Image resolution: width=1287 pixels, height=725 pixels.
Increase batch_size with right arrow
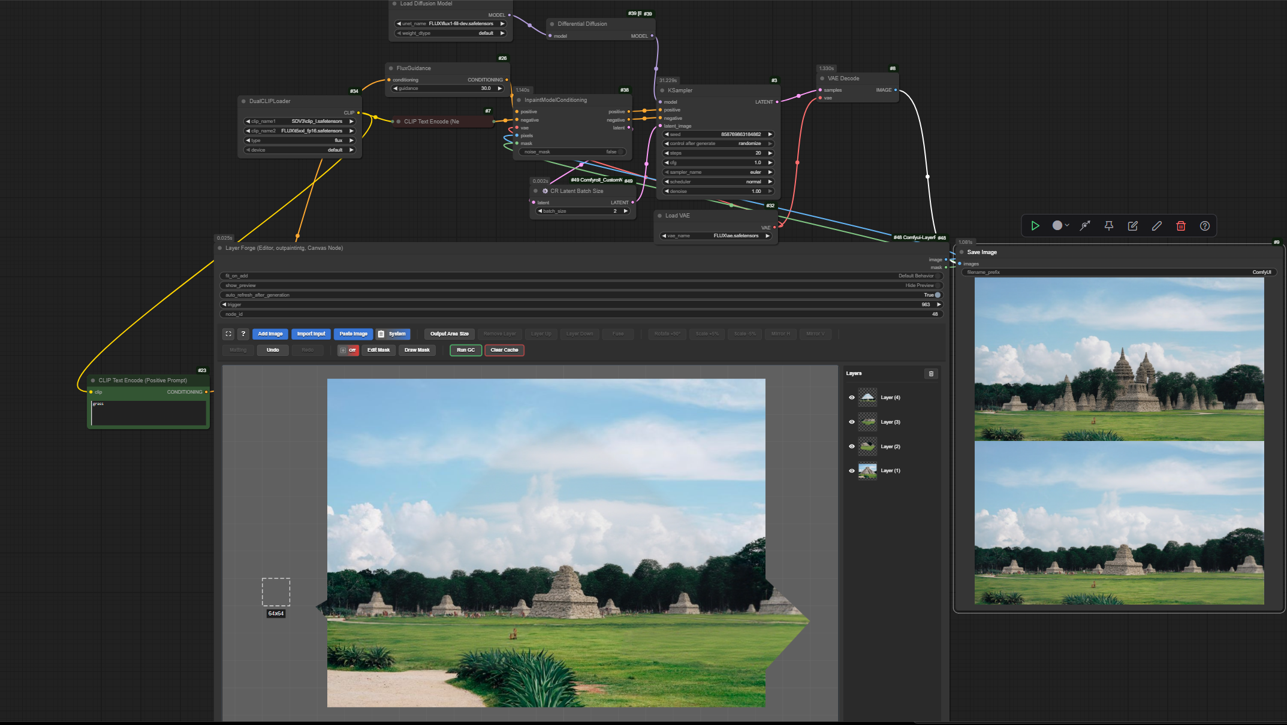tap(626, 211)
